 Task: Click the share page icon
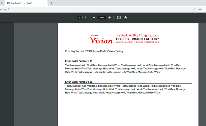pos(194,9)
